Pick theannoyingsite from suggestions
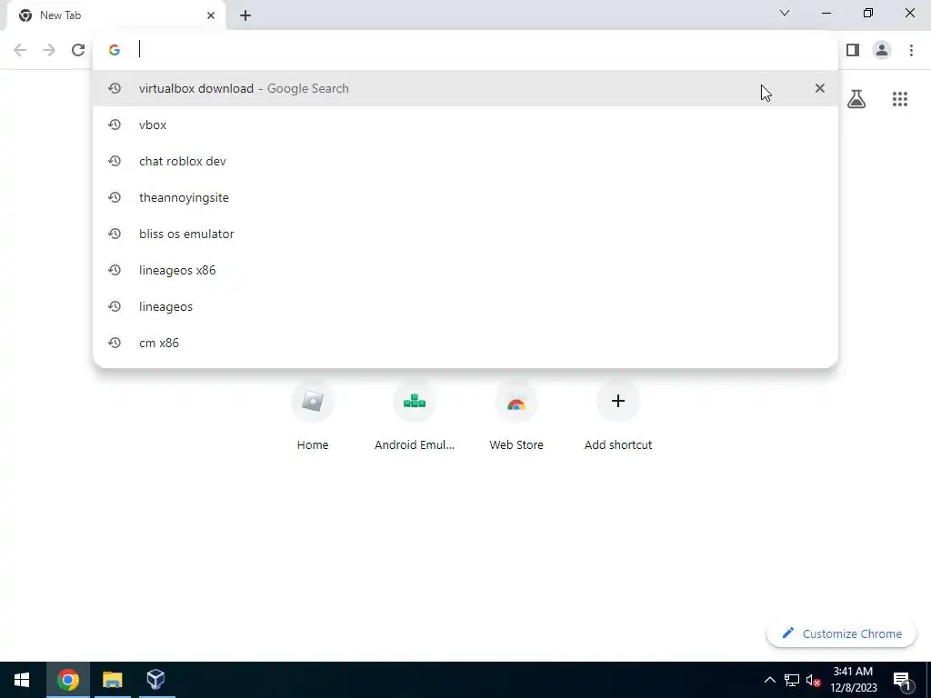Screen dimensions: 931x698 tap(465, 197)
